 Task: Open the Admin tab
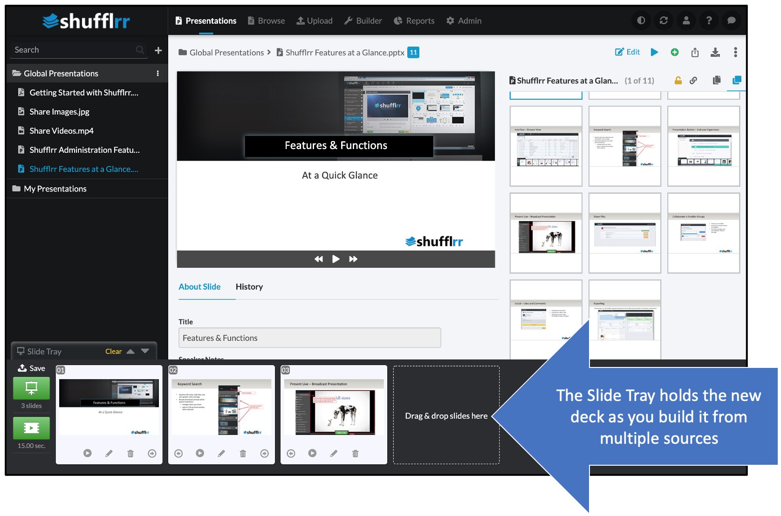tap(464, 21)
